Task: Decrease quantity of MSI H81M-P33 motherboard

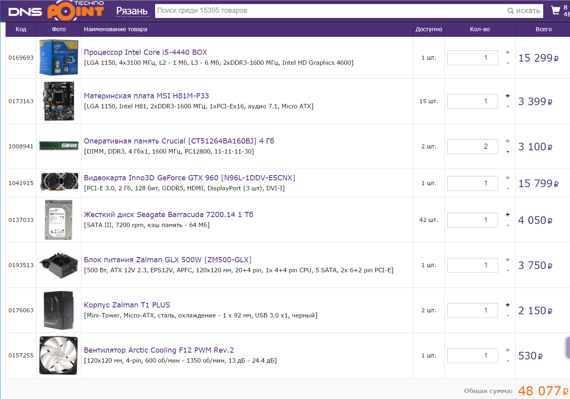Action: click(508, 107)
